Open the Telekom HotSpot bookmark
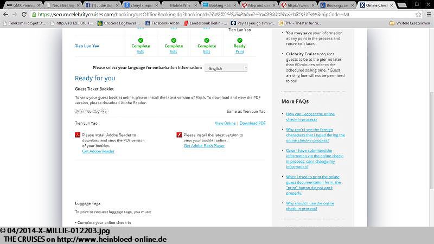Screen dimensions: 434x244 [24, 23]
